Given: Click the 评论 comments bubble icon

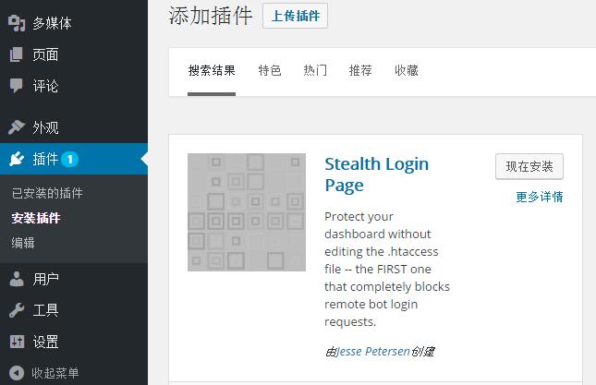Looking at the screenshot, I should pyautogui.click(x=16, y=86).
